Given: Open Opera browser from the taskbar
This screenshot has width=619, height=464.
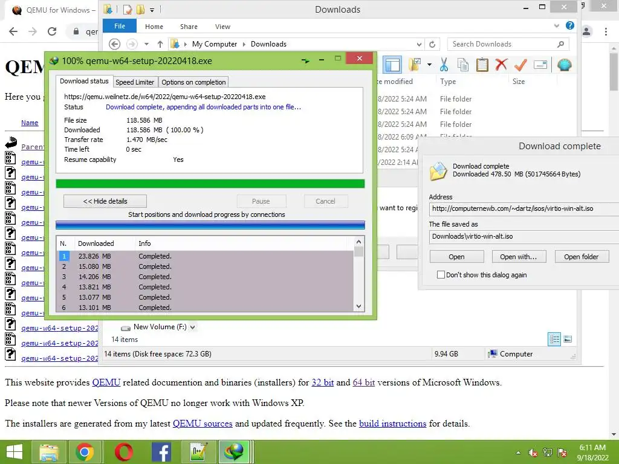Looking at the screenshot, I should coord(124,452).
